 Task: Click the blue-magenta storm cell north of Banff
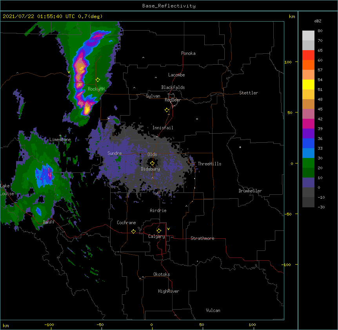click(45, 175)
